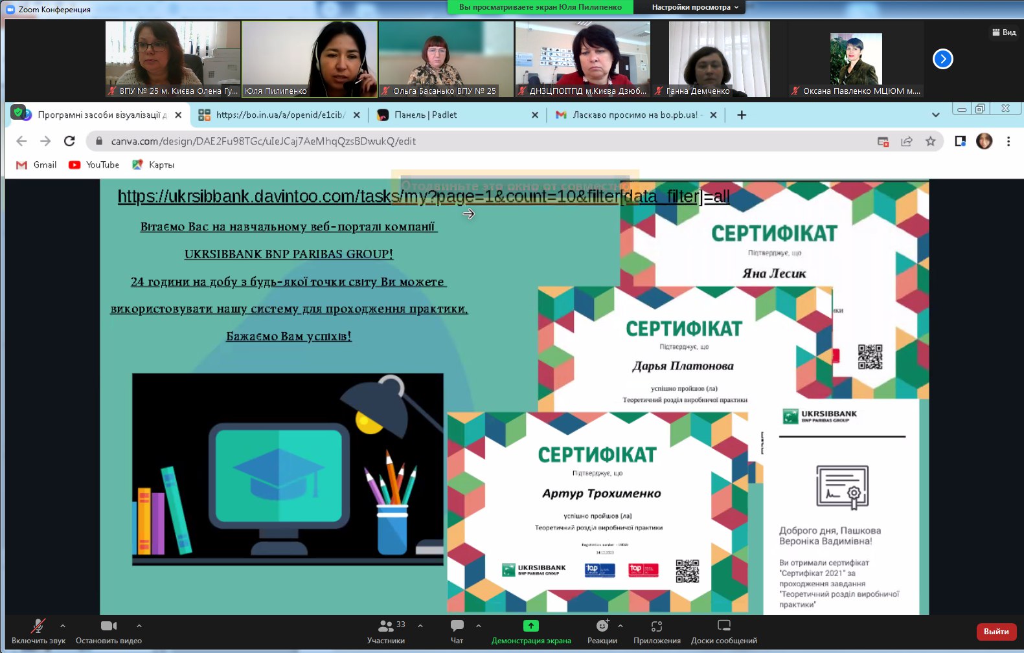Open Приложения apps panel
1024x653 pixels.
coord(657,631)
